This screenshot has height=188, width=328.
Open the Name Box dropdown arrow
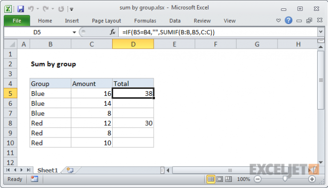tap(74, 32)
